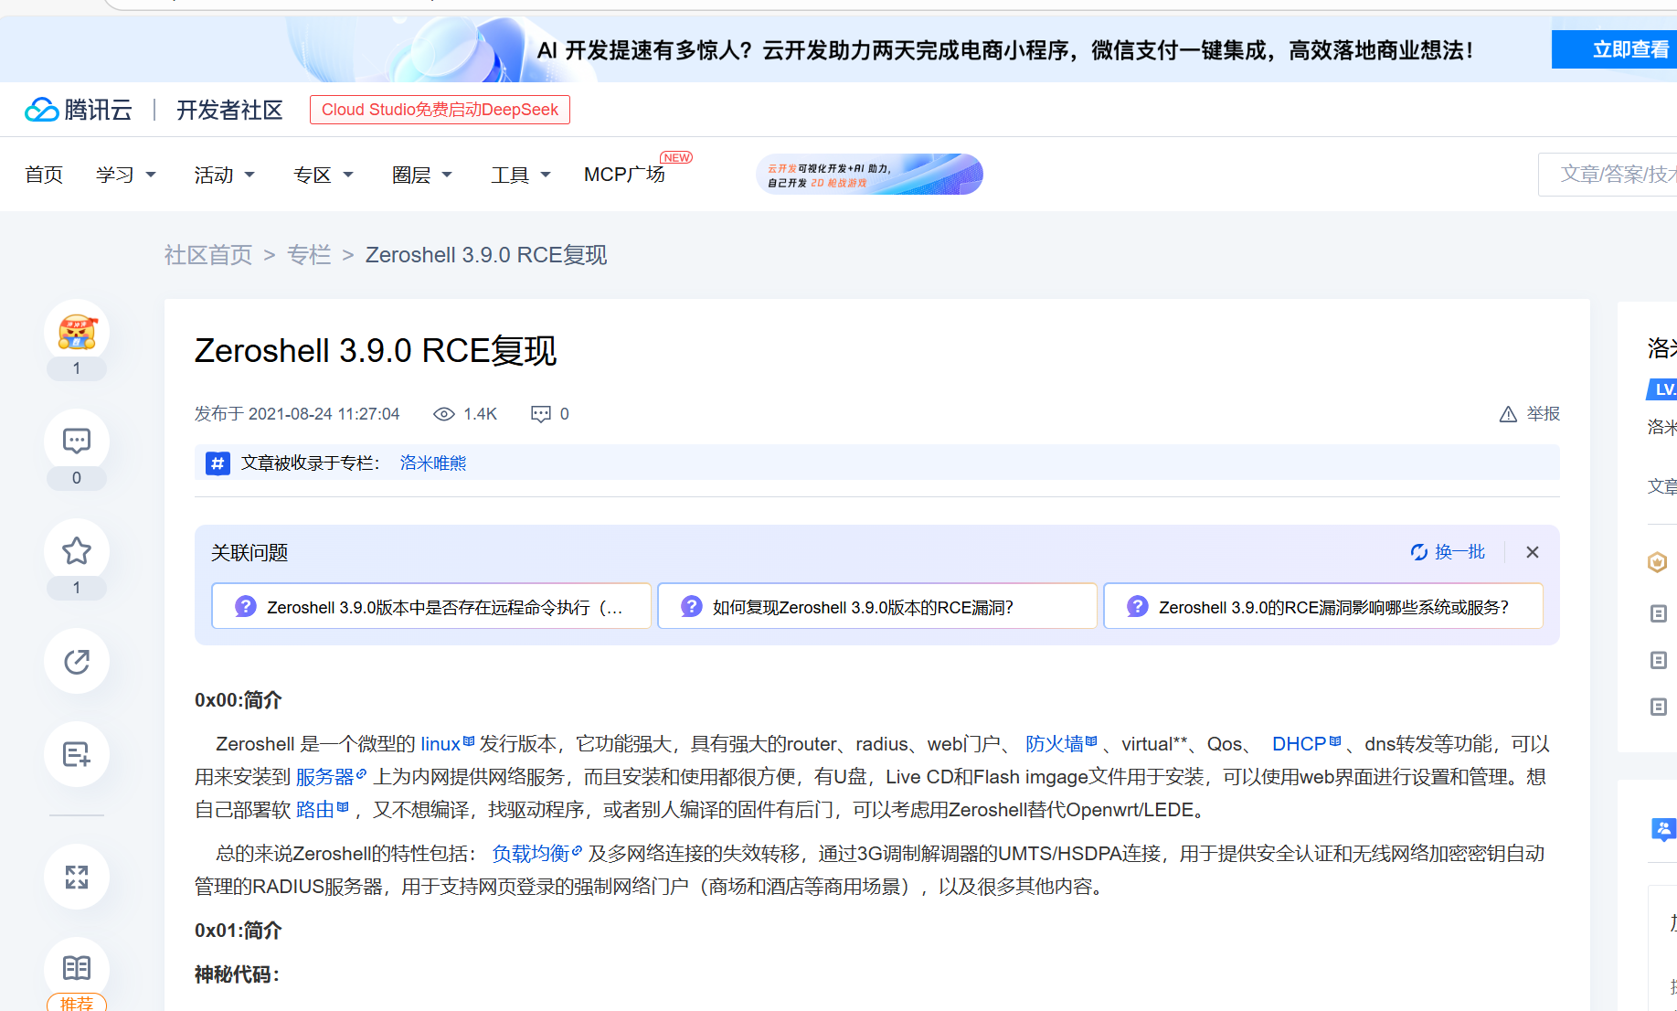Image resolution: width=1677 pixels, height=1011 pixels.
Task: Click the 立即查看 banner button
Action: click(1616, 49)
